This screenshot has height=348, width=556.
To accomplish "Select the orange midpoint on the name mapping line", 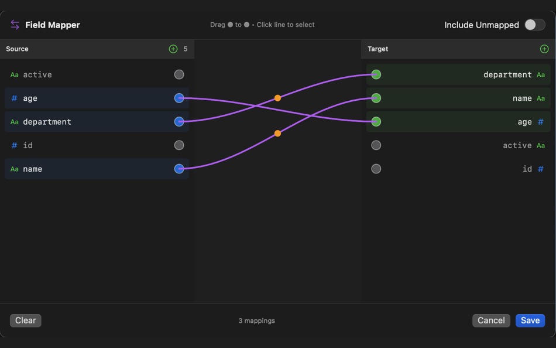I will pos(277,134).
